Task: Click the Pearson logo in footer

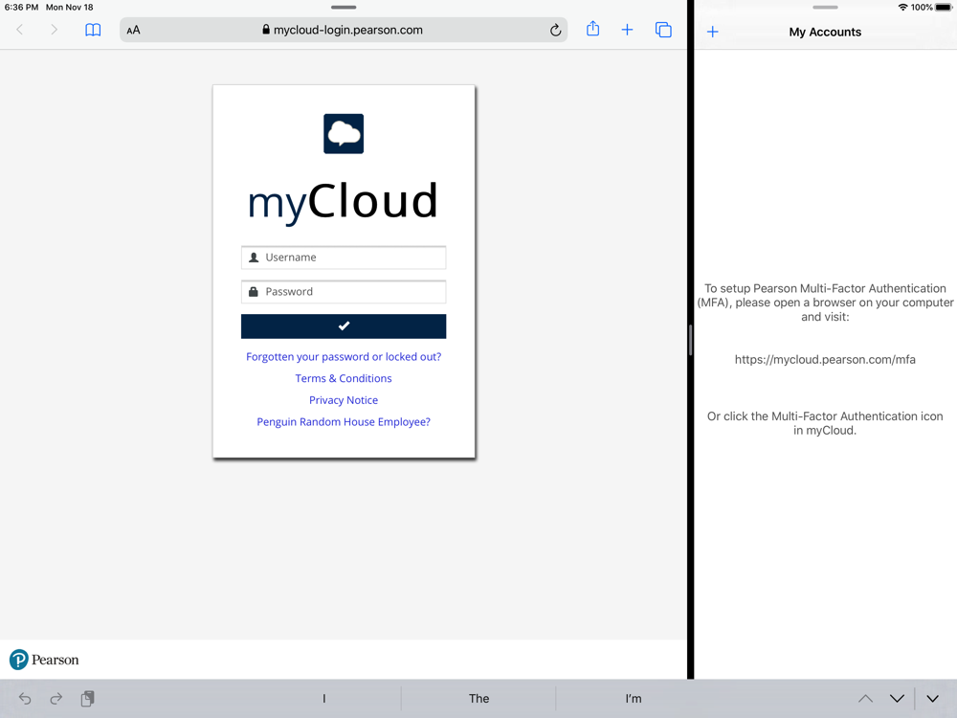Action: 44,660
